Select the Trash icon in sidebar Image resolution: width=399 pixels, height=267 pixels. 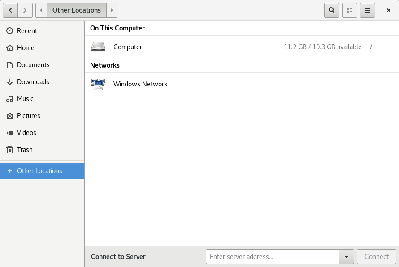(x=10, y=150)
